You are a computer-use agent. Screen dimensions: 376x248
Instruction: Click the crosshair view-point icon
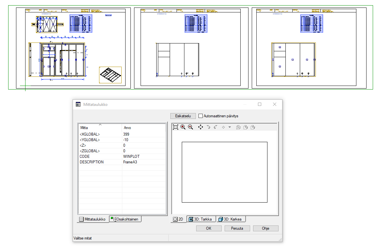(224, 127)
